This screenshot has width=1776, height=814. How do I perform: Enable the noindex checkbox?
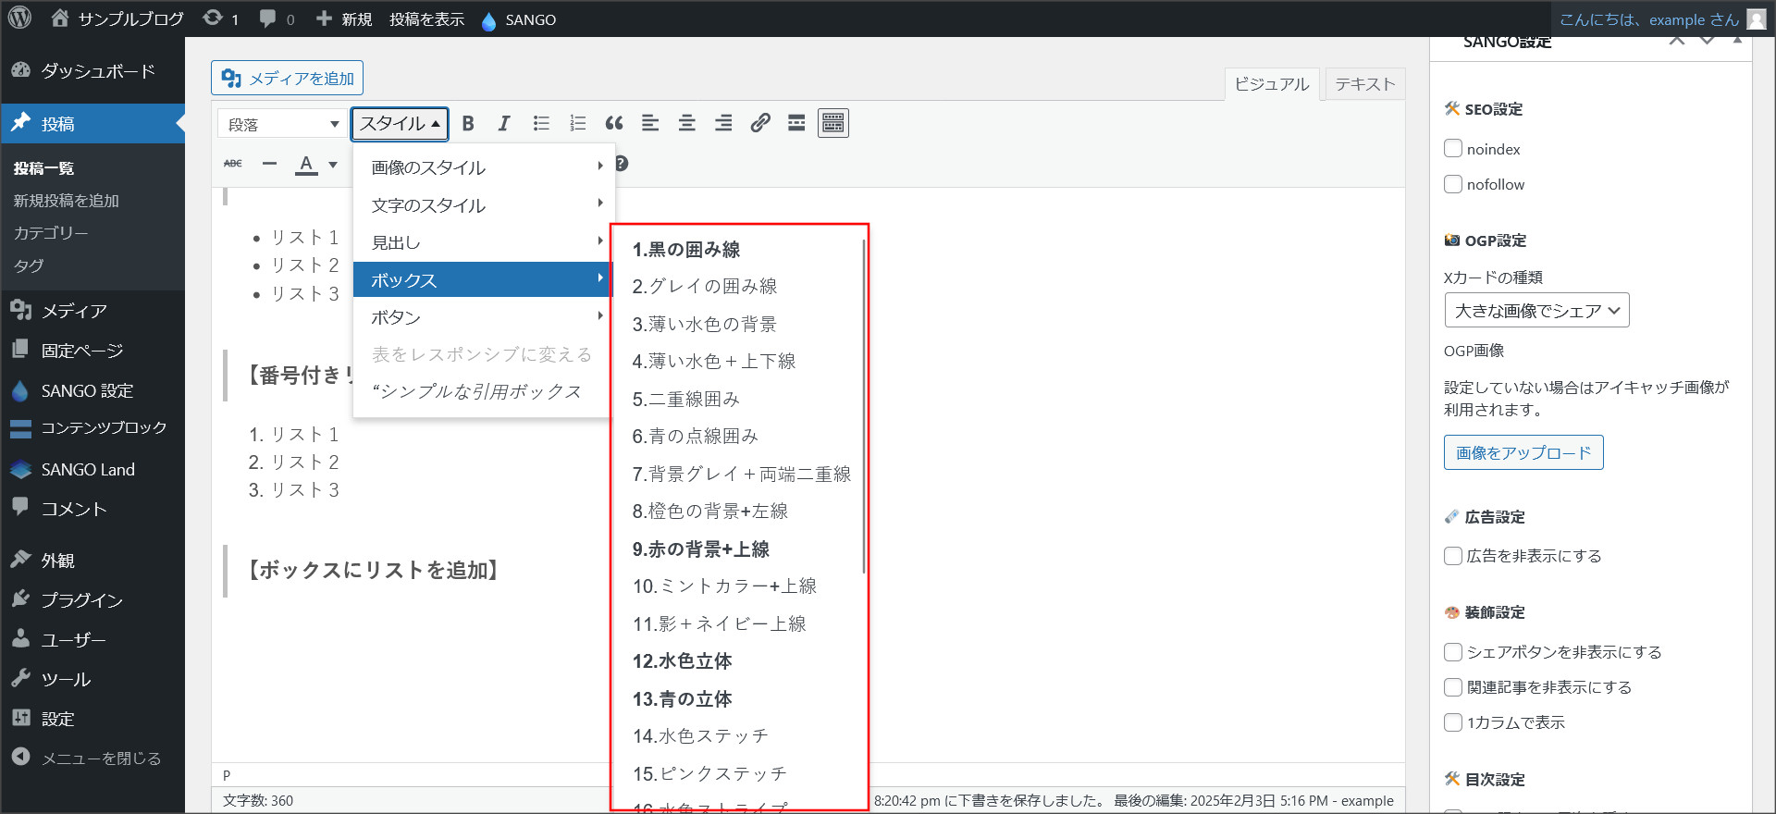(1453, 149)
